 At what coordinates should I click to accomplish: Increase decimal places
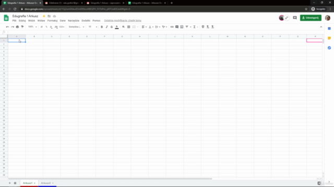(56, 27)
